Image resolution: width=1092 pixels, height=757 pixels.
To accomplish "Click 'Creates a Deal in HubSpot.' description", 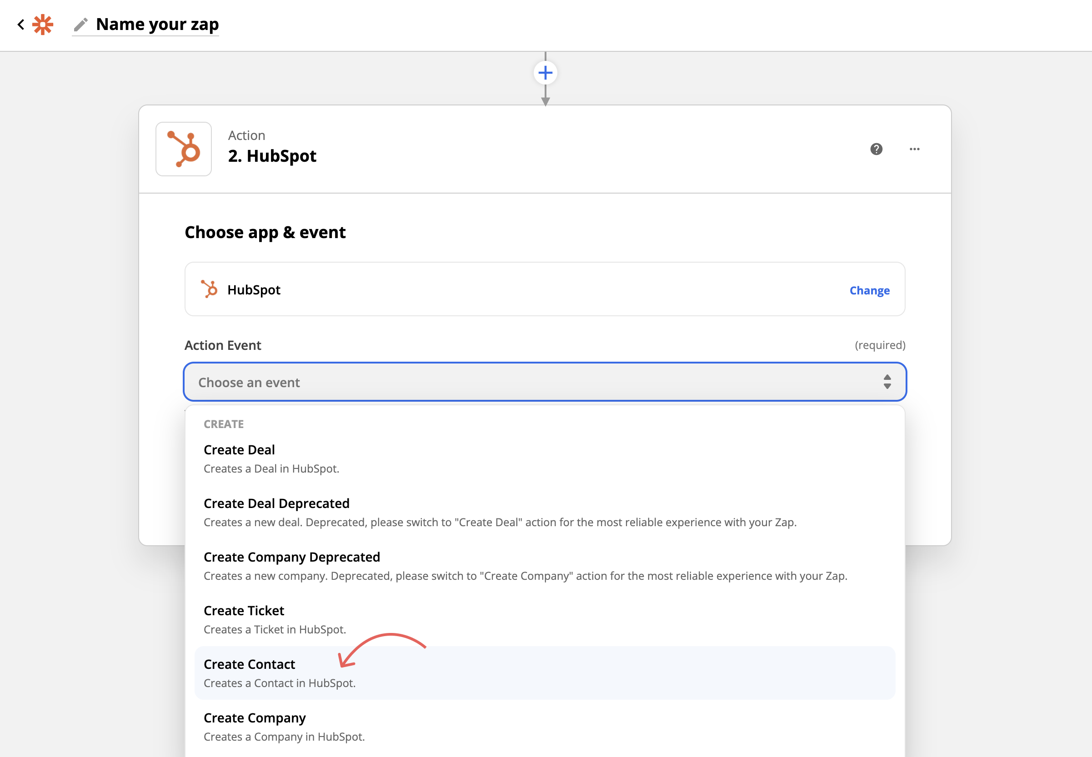I will pyautogui.click(x=271, y=468).
